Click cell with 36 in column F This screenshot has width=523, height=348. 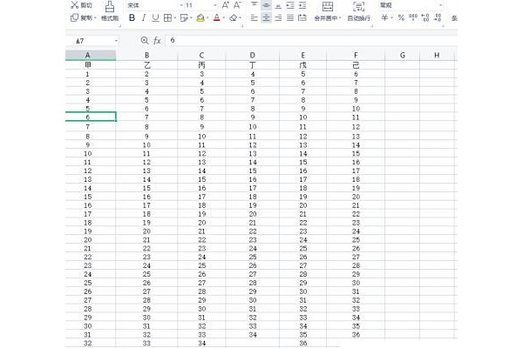356,335
